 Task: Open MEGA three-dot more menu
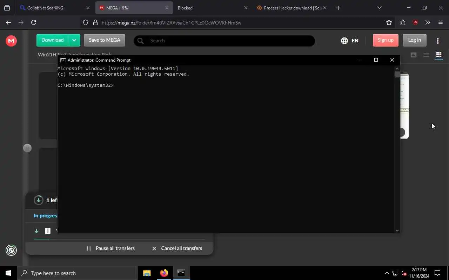click(438, 41)
